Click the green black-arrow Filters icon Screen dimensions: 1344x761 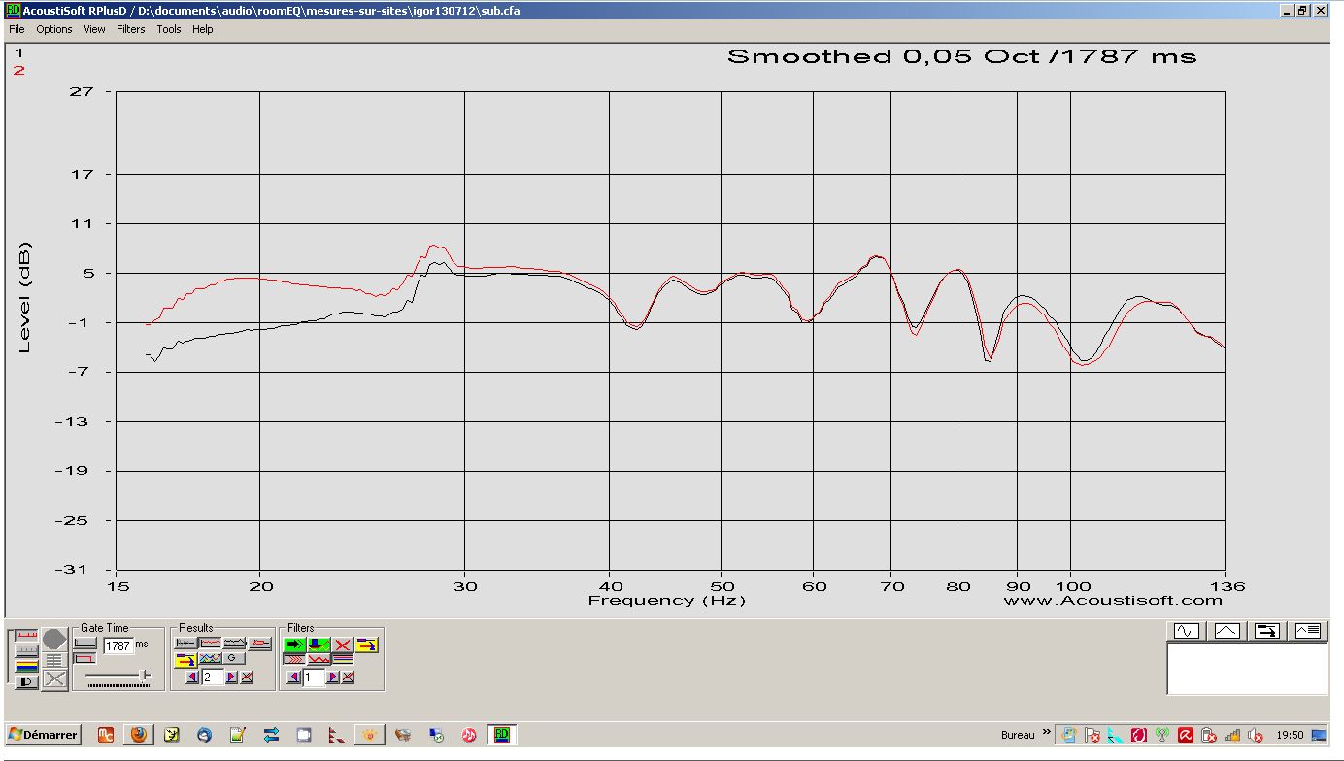tap(294, 645)
